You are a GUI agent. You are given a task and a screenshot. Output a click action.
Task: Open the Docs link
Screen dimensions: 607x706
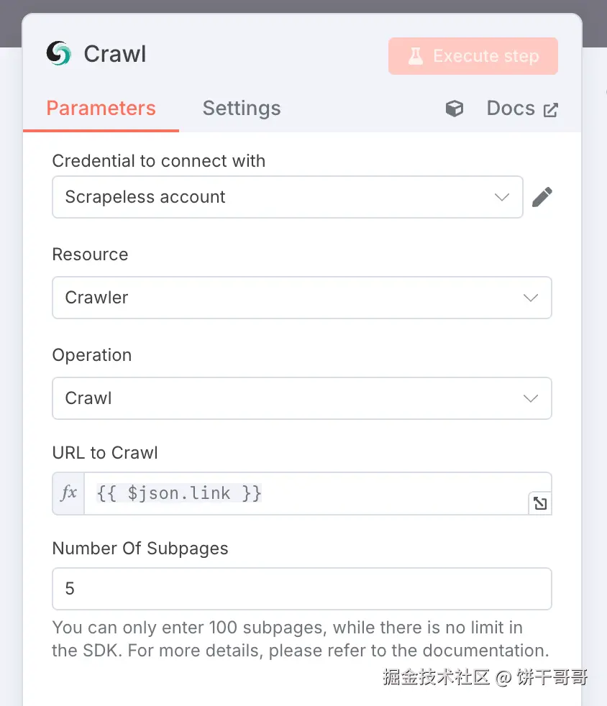click(511, 109)
